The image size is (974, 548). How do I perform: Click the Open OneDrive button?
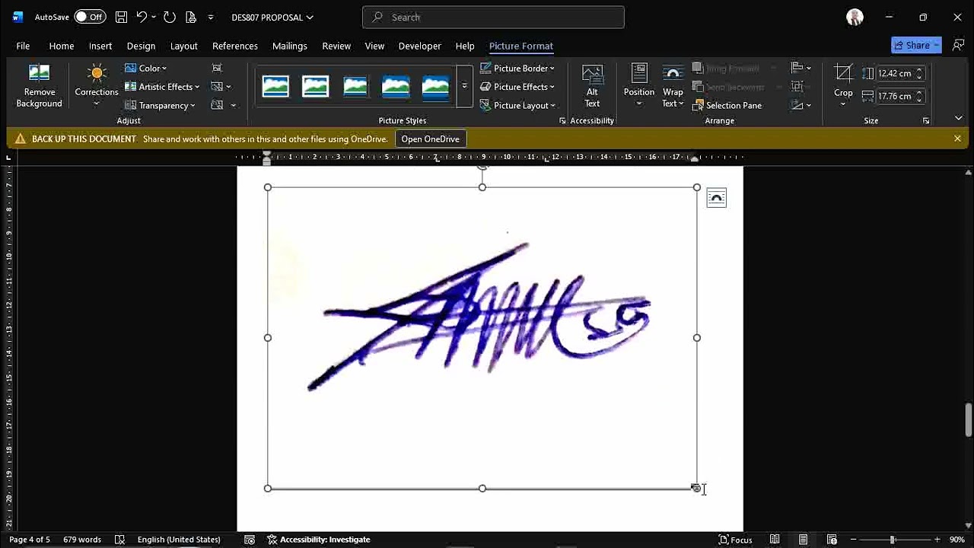point(431,139)
